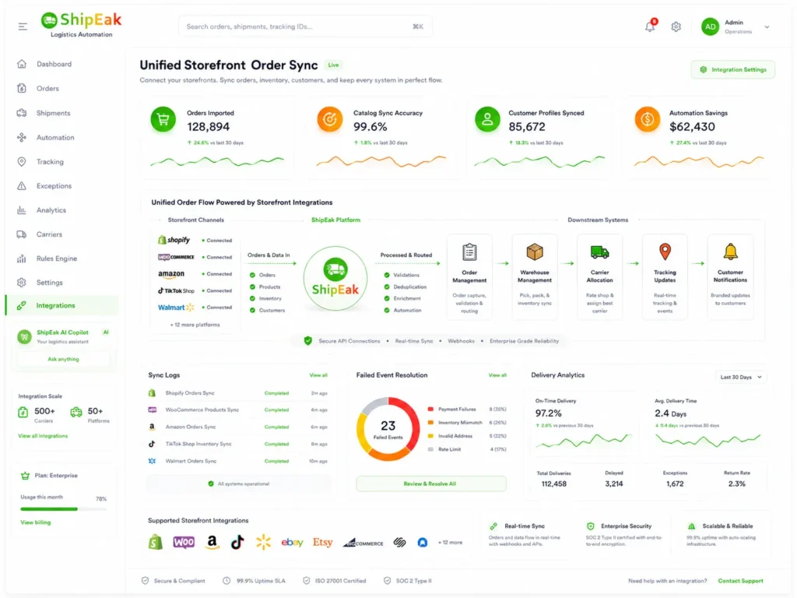Click the Orders Imported cart icon

pyautogui.click(x=163, y=119)
